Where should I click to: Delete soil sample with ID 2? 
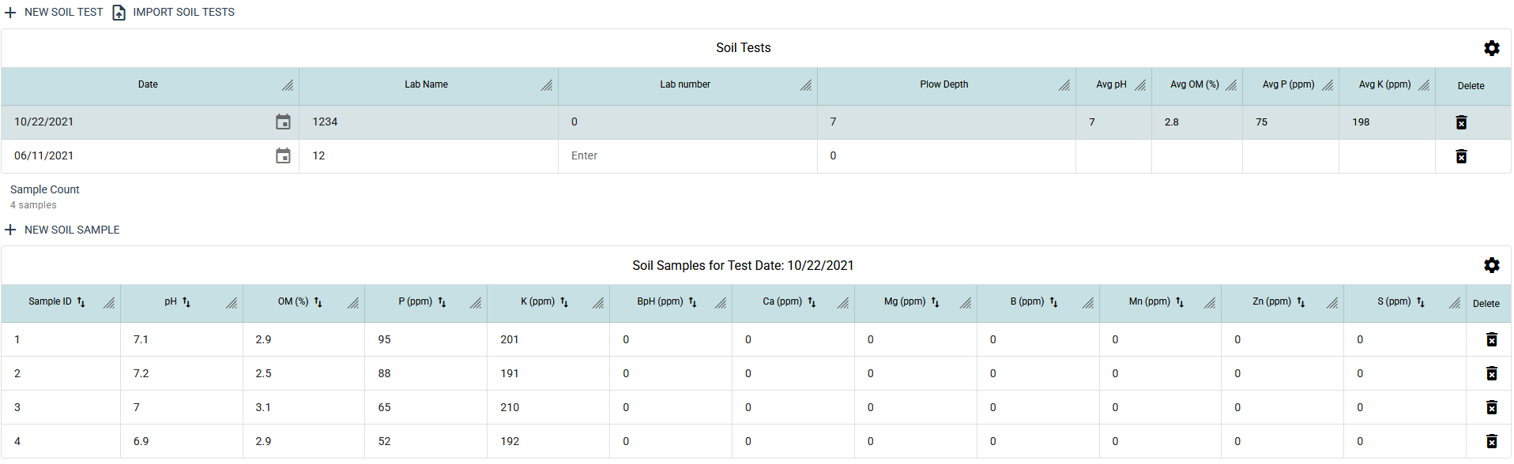(x=1491, y=373)
